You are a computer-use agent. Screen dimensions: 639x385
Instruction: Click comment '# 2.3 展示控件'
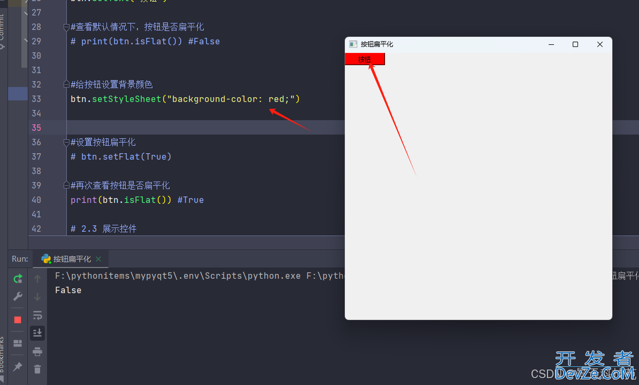point(104,229)
